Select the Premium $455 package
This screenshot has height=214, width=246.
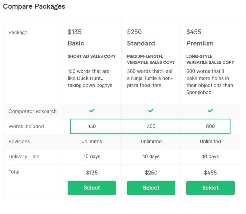pyautogui.click(x=210, y=188)
